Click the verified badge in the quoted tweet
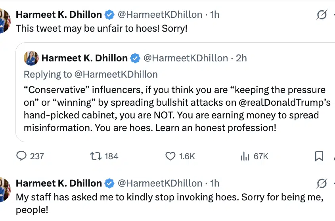The height and width of the screenshot is (221, 335). pos(135,58)
